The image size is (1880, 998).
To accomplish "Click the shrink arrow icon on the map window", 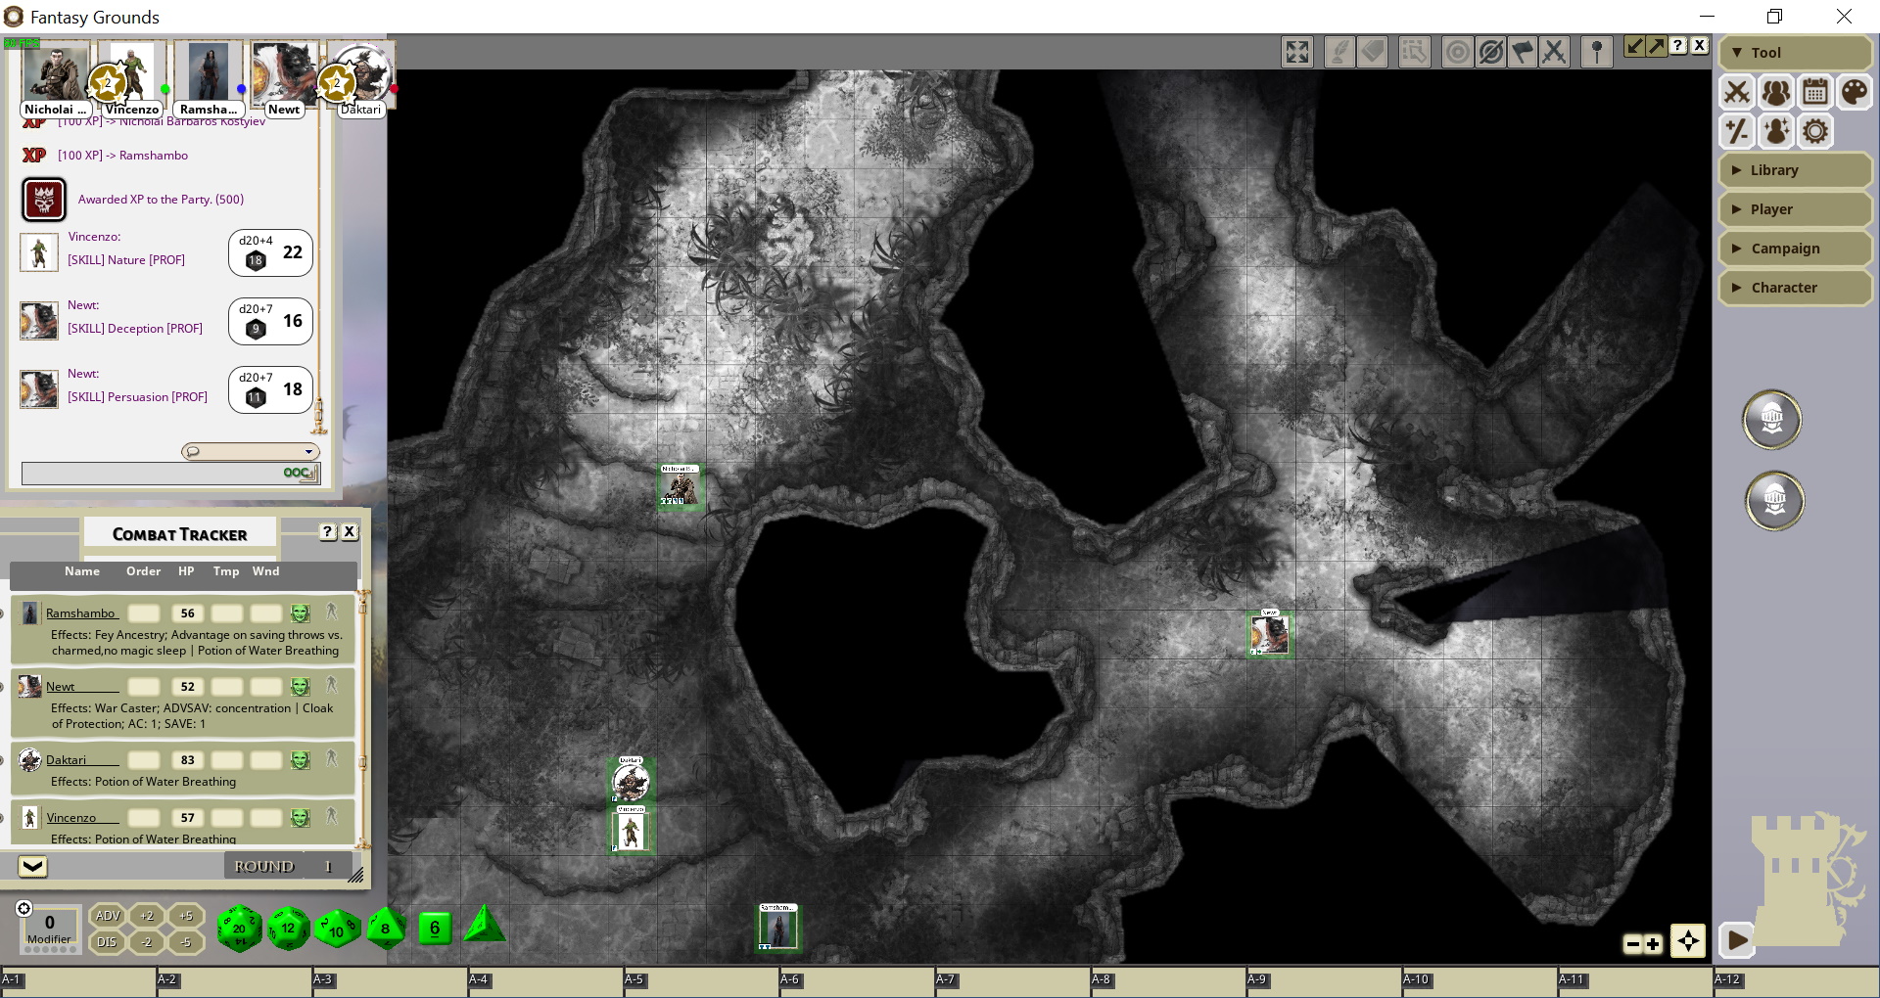I will (x=1634, y=46).
